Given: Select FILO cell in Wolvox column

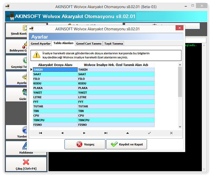Looking at the screenshot, I should [x=116, y=79].
